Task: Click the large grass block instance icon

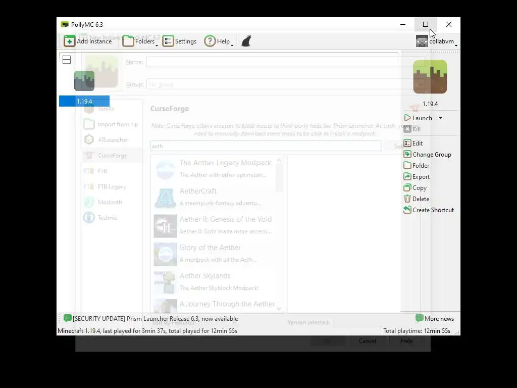Action: point(430,77)
